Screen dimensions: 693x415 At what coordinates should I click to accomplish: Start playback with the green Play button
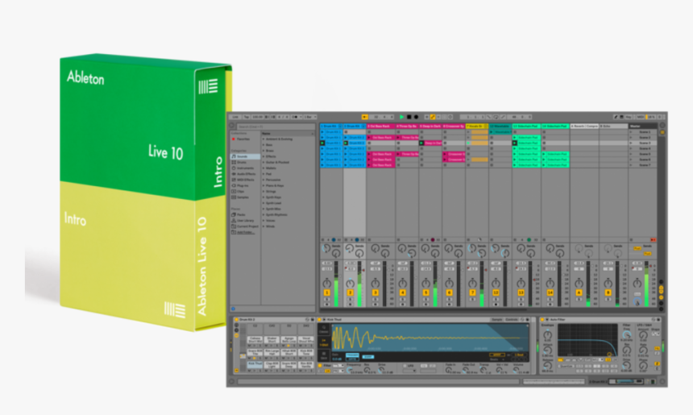pos(401,117)
